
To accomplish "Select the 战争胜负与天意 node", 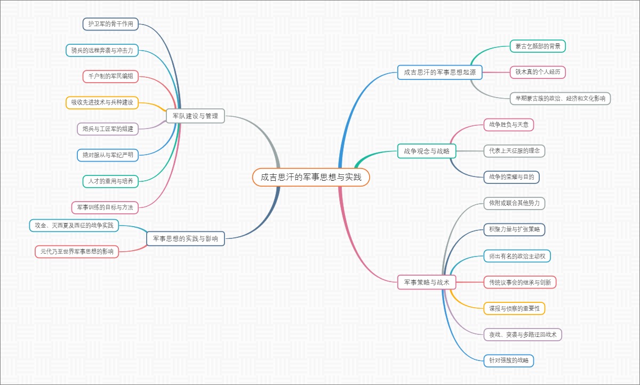I will pyautogui.click(x=508, y=125).
